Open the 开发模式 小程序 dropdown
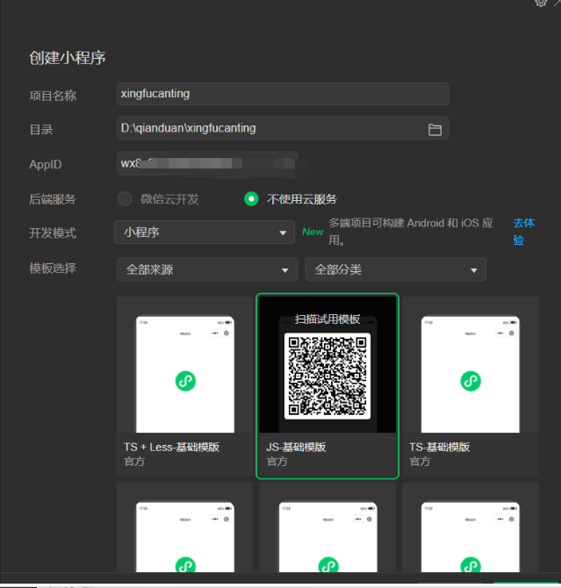Image resolution: width=561 pixels, height=588 pixels. coord(205,232)
